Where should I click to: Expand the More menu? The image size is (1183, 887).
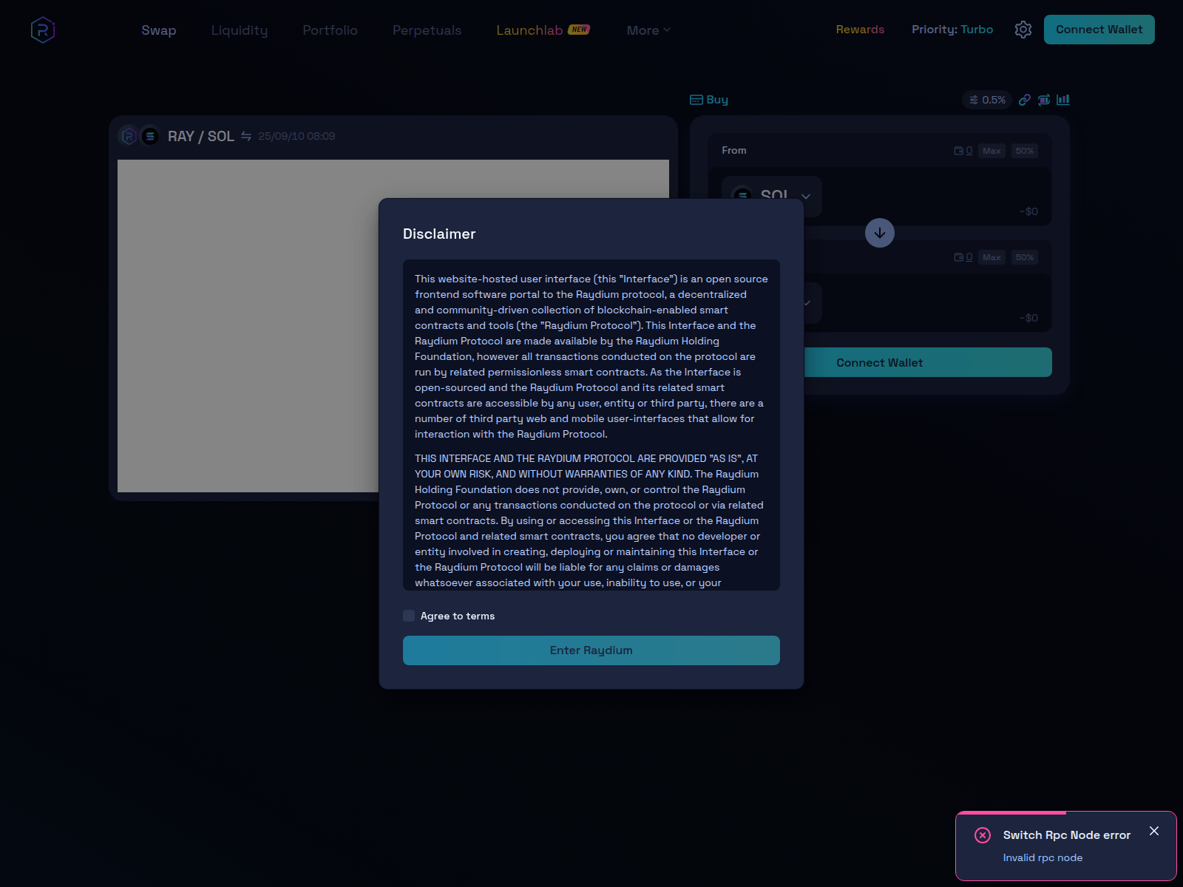pos(648,30)
